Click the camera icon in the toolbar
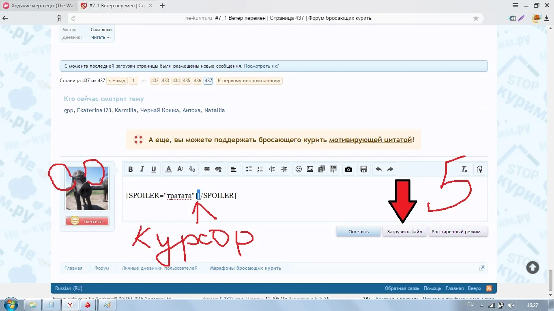Image resolution: width=554 pixels, height=311 pixels. [348, 169]
